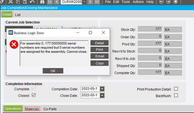Screen dimensions: 194x113
Task: Click the Stock Qty value 177
Action: click(150, 29)
